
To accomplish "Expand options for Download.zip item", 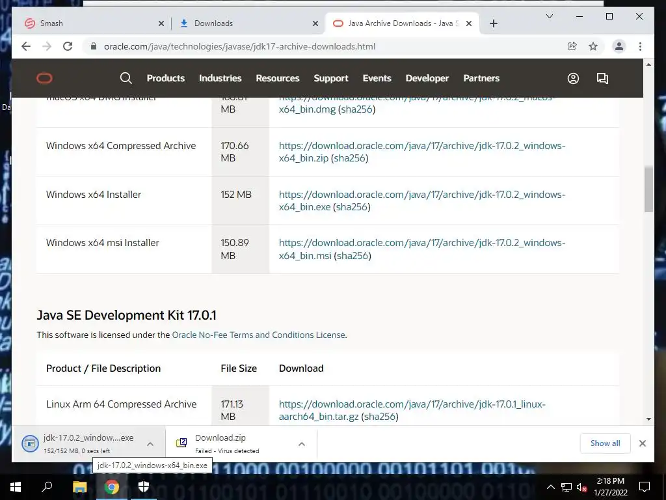I will point(302,444).
